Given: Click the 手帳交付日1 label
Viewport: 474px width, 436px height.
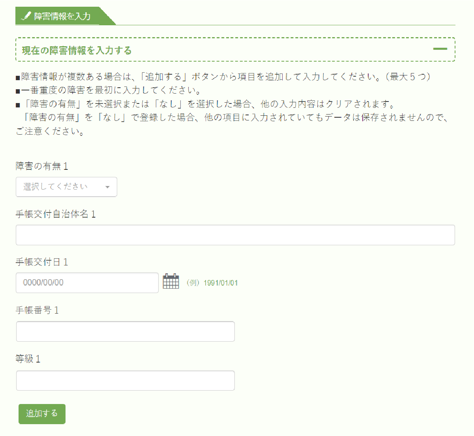Looking at the screenshot, I should [x=42, y=262].
